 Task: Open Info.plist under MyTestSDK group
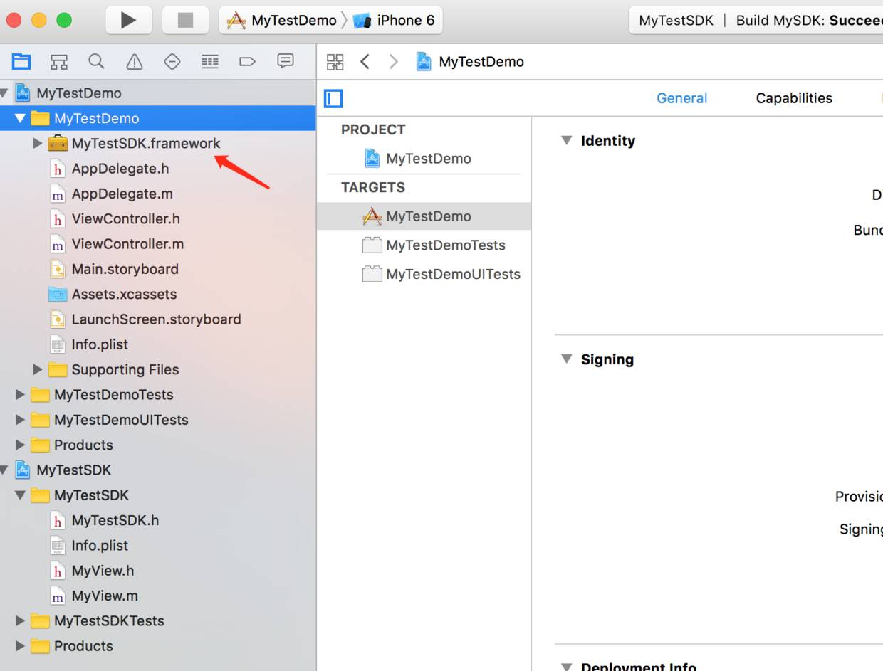pos(100,546)
